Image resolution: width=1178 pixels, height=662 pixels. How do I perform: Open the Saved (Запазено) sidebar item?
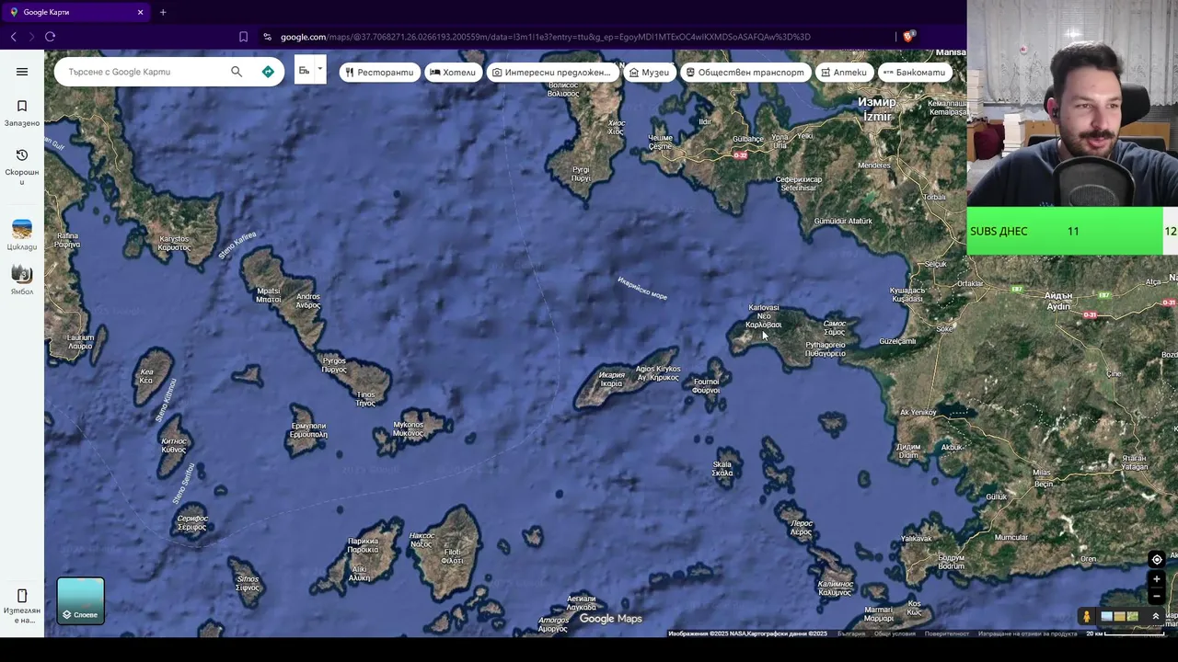pyautogui.click(x=22, y=113)
